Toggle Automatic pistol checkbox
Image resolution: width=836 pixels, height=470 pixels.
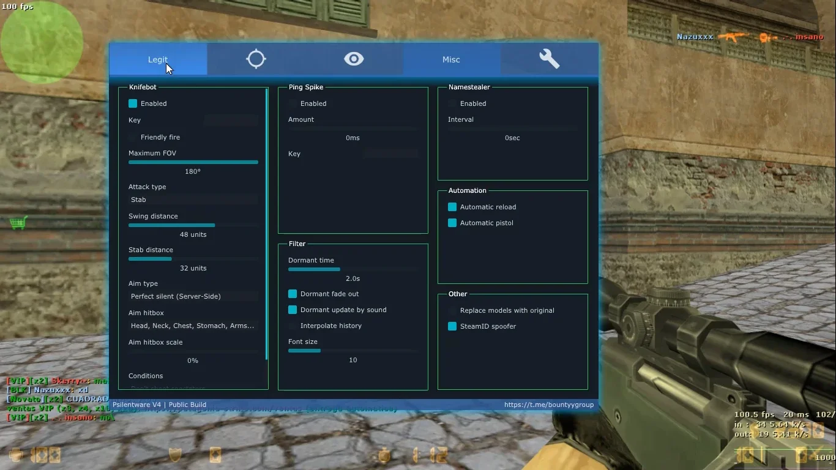pos(452,223)
